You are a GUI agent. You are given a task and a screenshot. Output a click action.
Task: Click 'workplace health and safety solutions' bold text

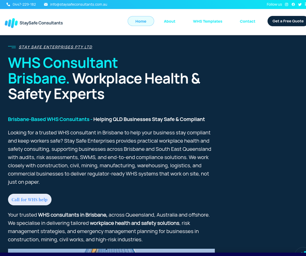135,223
